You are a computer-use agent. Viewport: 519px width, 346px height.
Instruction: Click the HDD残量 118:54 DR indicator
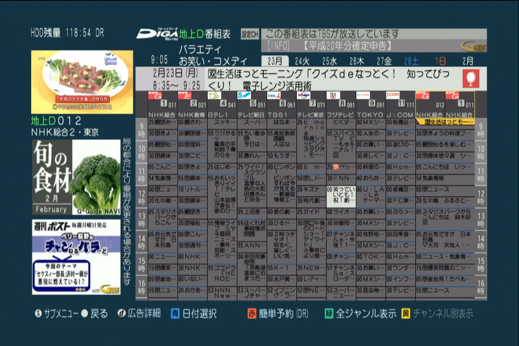click(67, 32)
